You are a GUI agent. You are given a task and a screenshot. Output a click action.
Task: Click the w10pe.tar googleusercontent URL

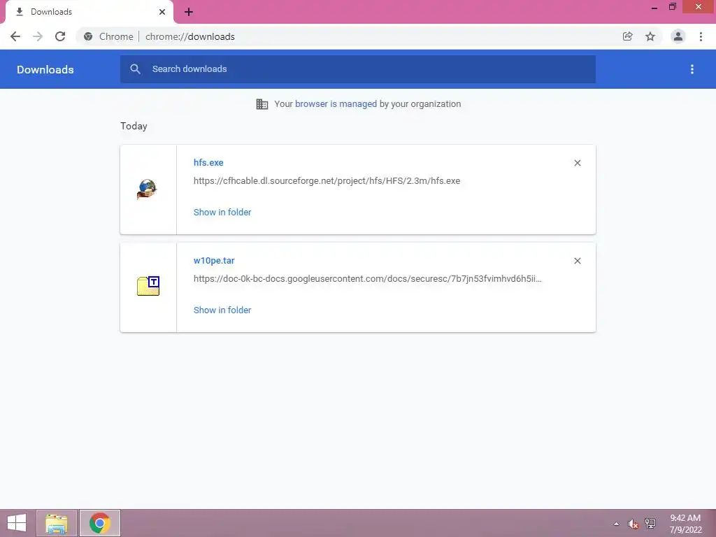(368, 278)
